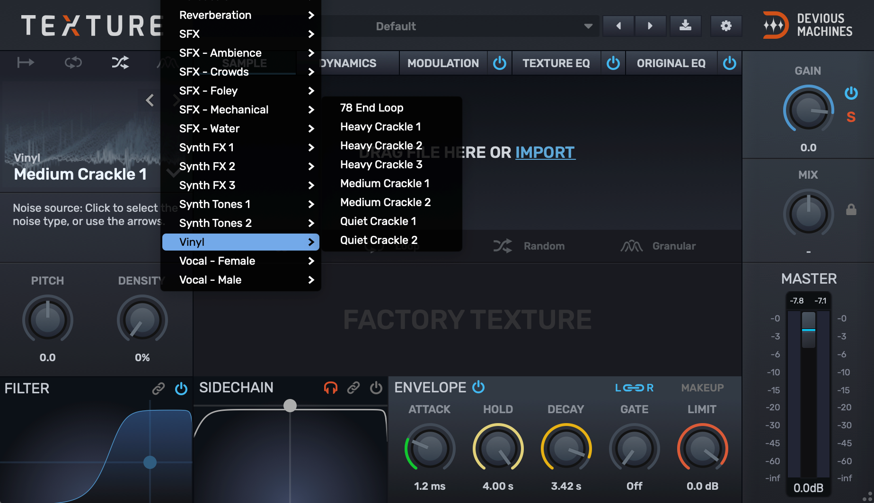The height and width of the screenshot is (503, 874).
Task: Go to the previous preset arrow
Action: (x=618, y=26)
